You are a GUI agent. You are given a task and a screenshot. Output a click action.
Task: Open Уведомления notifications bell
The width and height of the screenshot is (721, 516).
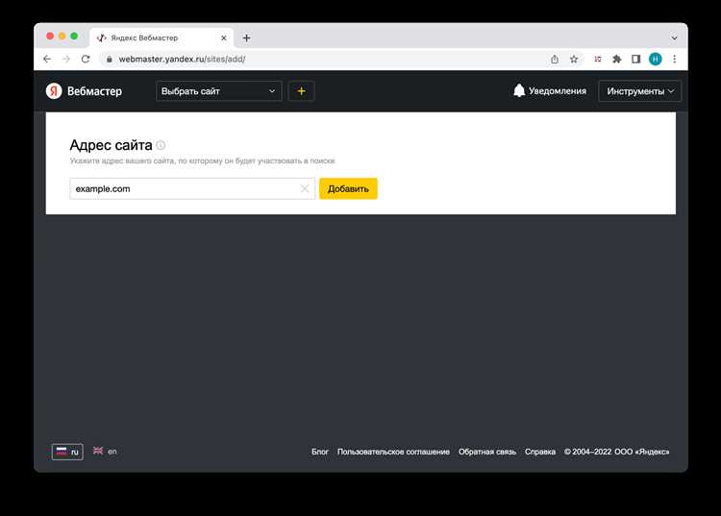pos(550,91)
